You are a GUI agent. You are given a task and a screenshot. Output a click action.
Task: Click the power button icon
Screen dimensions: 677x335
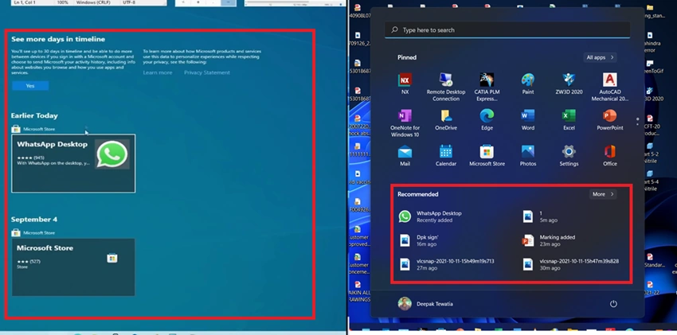tap(613, 304)
